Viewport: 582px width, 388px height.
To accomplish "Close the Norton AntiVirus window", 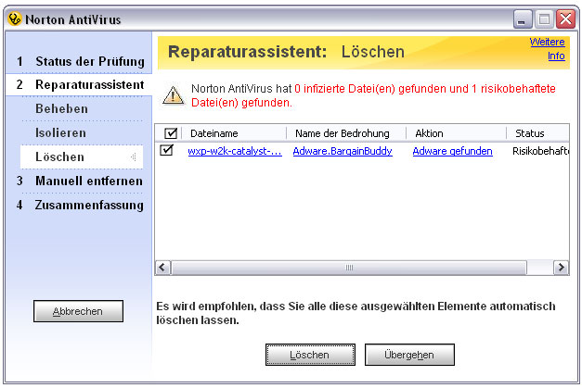I will coord(565,19).
